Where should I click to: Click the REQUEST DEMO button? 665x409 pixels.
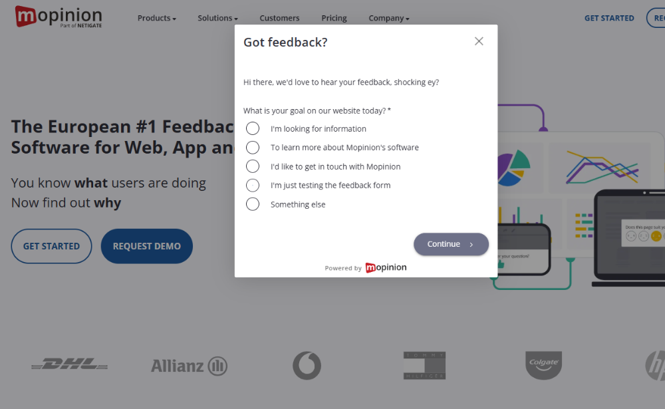point(146,246)
